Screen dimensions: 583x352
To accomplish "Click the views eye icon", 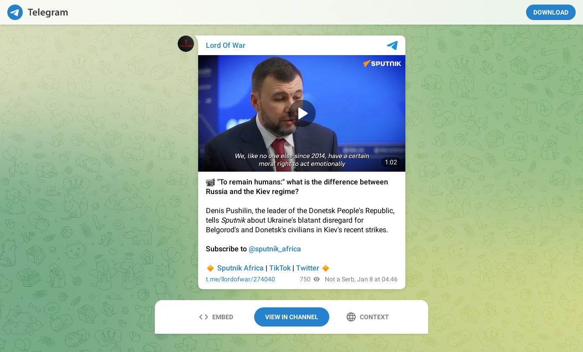I will coord(317,279).
